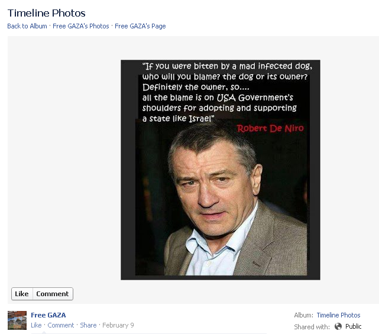
Task: Click the Back to Album link
Action: point(27,26)
